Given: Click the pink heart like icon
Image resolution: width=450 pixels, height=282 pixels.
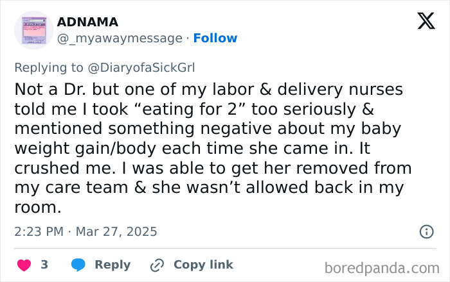Looking at the screenshot, I should click(25, 265).
